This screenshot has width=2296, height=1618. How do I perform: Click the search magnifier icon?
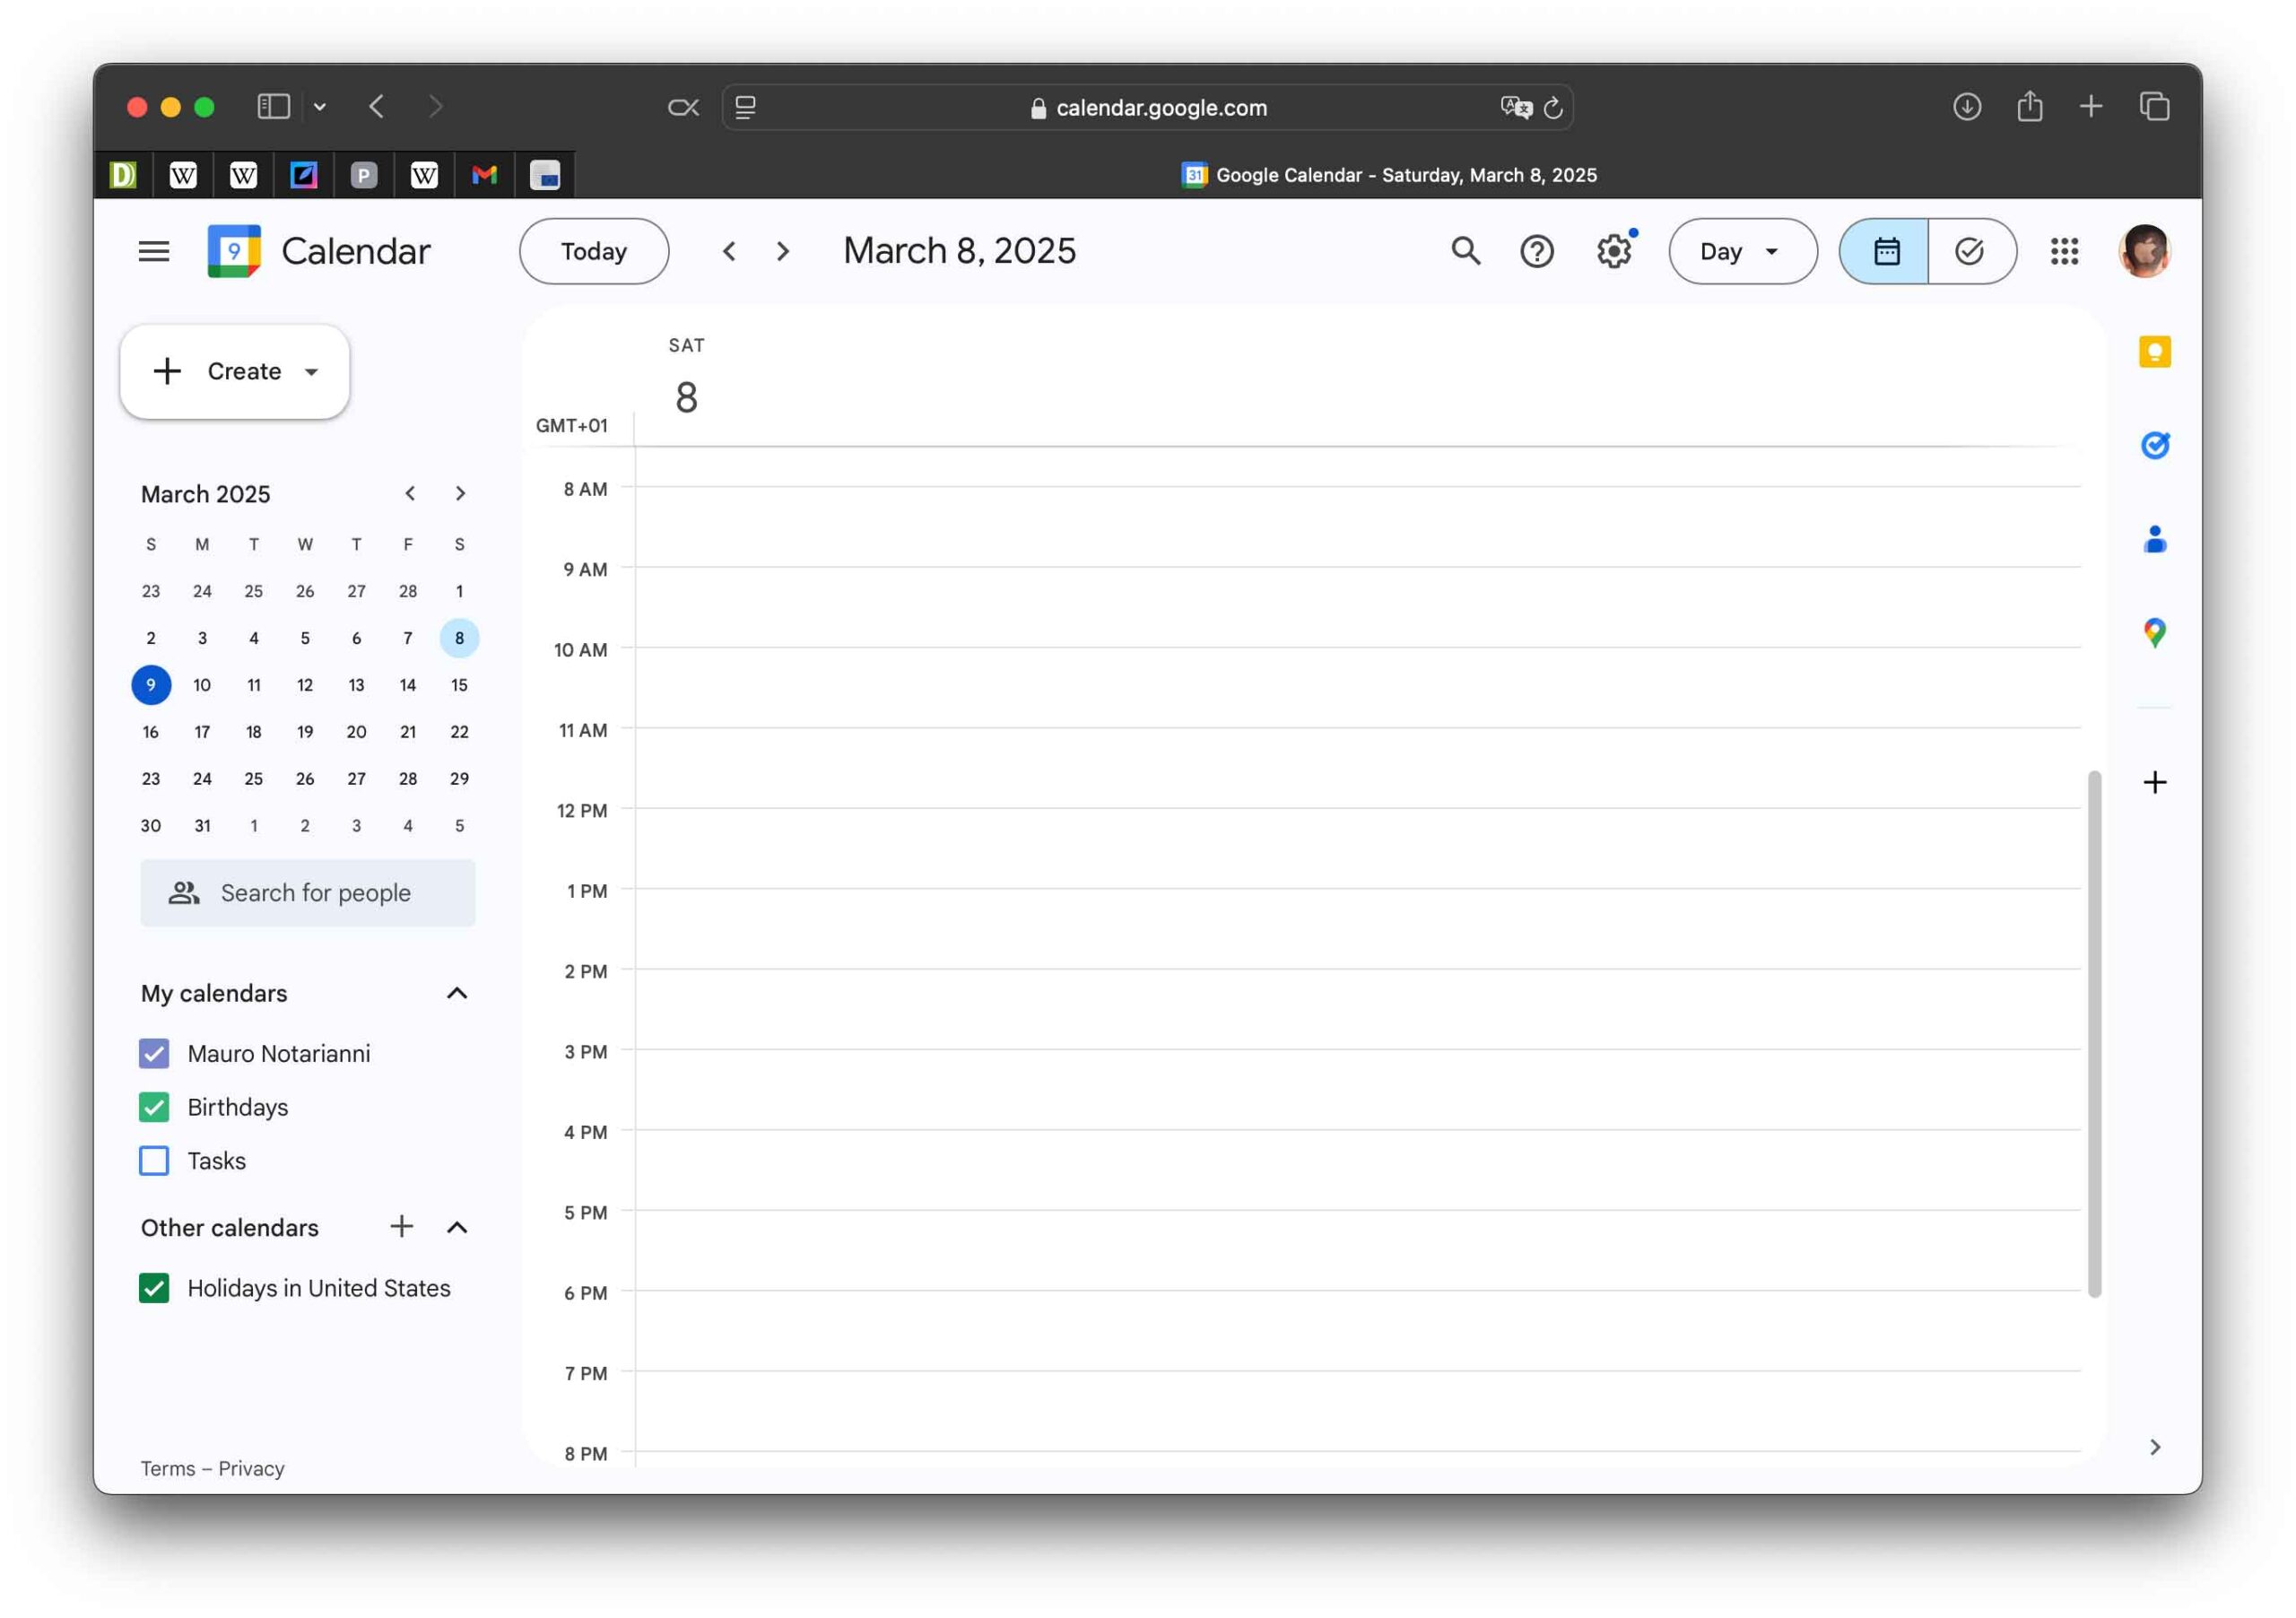click(1465, 251)
